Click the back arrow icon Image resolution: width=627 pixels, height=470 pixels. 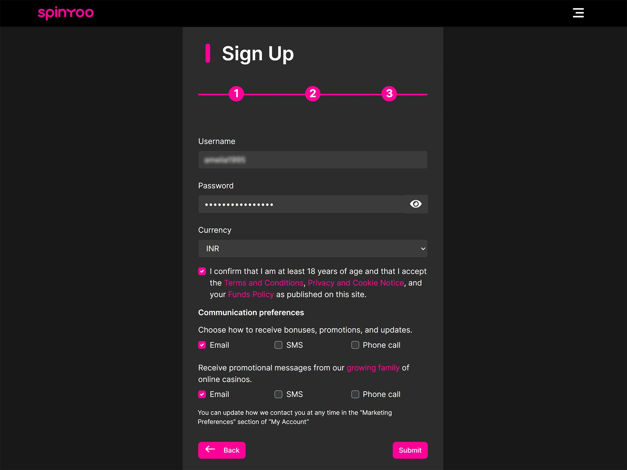(x=210, y=449)
